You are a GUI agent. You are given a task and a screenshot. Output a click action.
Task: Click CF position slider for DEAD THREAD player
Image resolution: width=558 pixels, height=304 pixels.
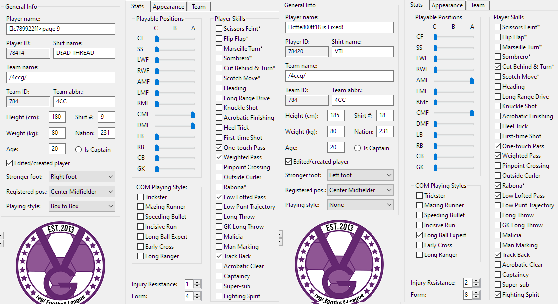click(x=175, y=38)
